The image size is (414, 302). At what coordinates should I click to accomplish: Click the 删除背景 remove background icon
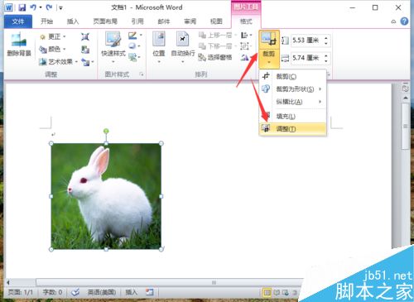point(19,45)
